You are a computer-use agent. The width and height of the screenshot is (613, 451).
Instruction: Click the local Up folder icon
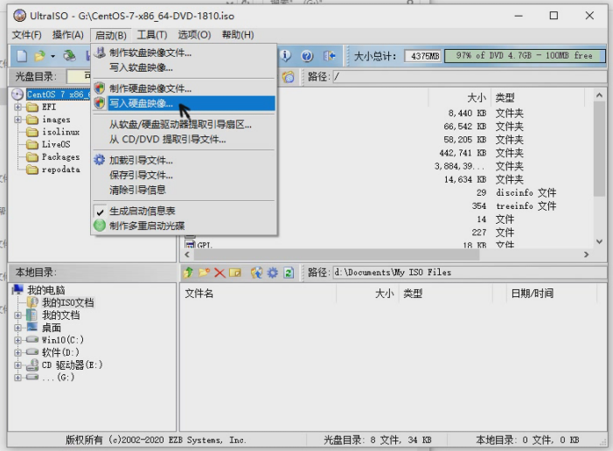pos(188,273)
